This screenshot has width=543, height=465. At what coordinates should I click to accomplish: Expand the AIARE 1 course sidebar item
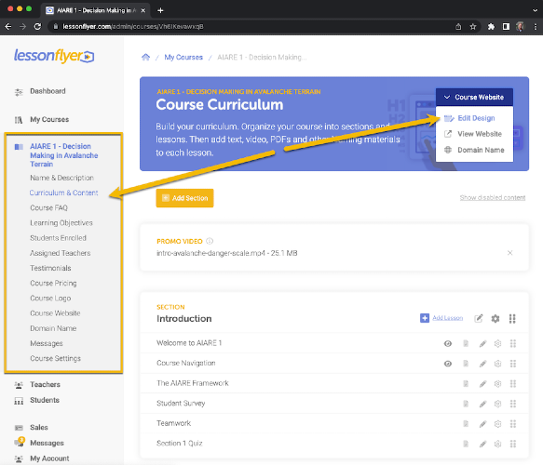coord(64,155)
